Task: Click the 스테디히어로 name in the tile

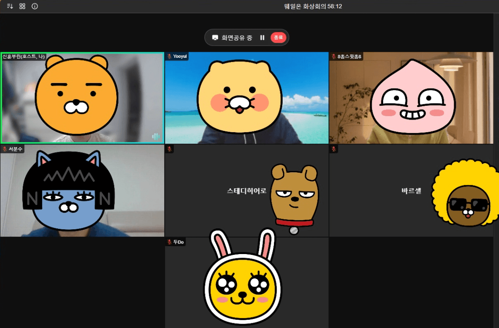Action: [x=246, y=191]
